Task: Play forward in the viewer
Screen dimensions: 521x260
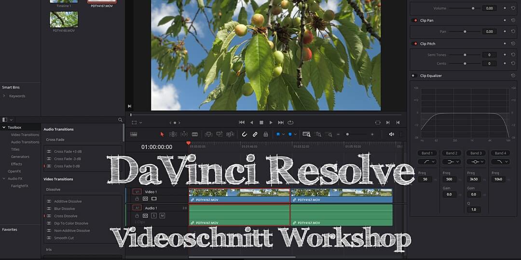Action: 271,122
